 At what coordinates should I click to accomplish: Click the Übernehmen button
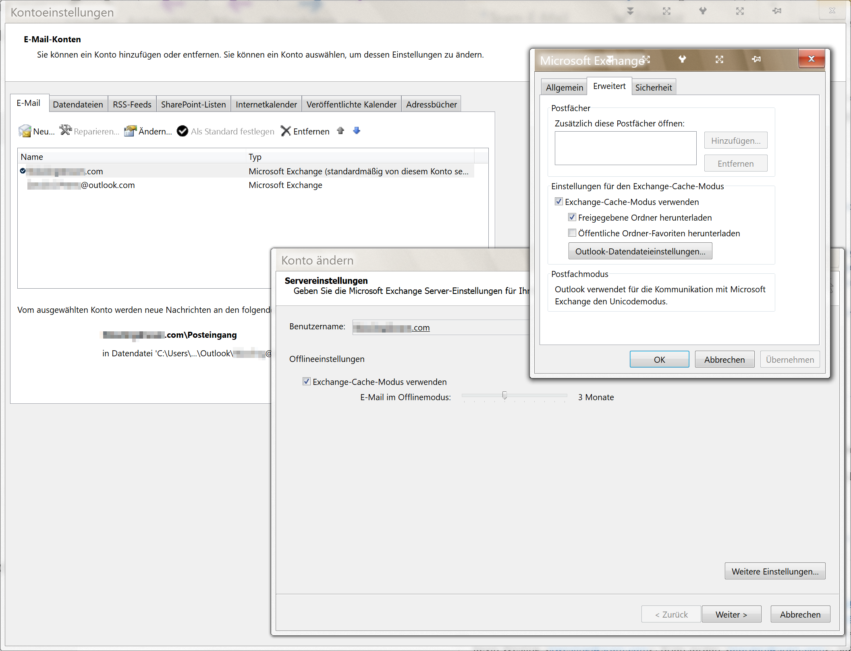point(790,360)
